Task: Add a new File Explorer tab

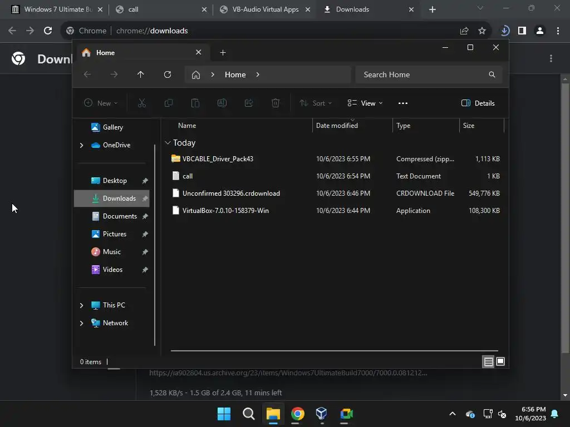Action: [x=223, y=53]
